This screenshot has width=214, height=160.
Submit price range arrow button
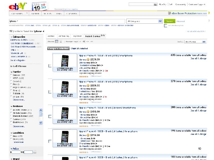[x=35, y=152]
